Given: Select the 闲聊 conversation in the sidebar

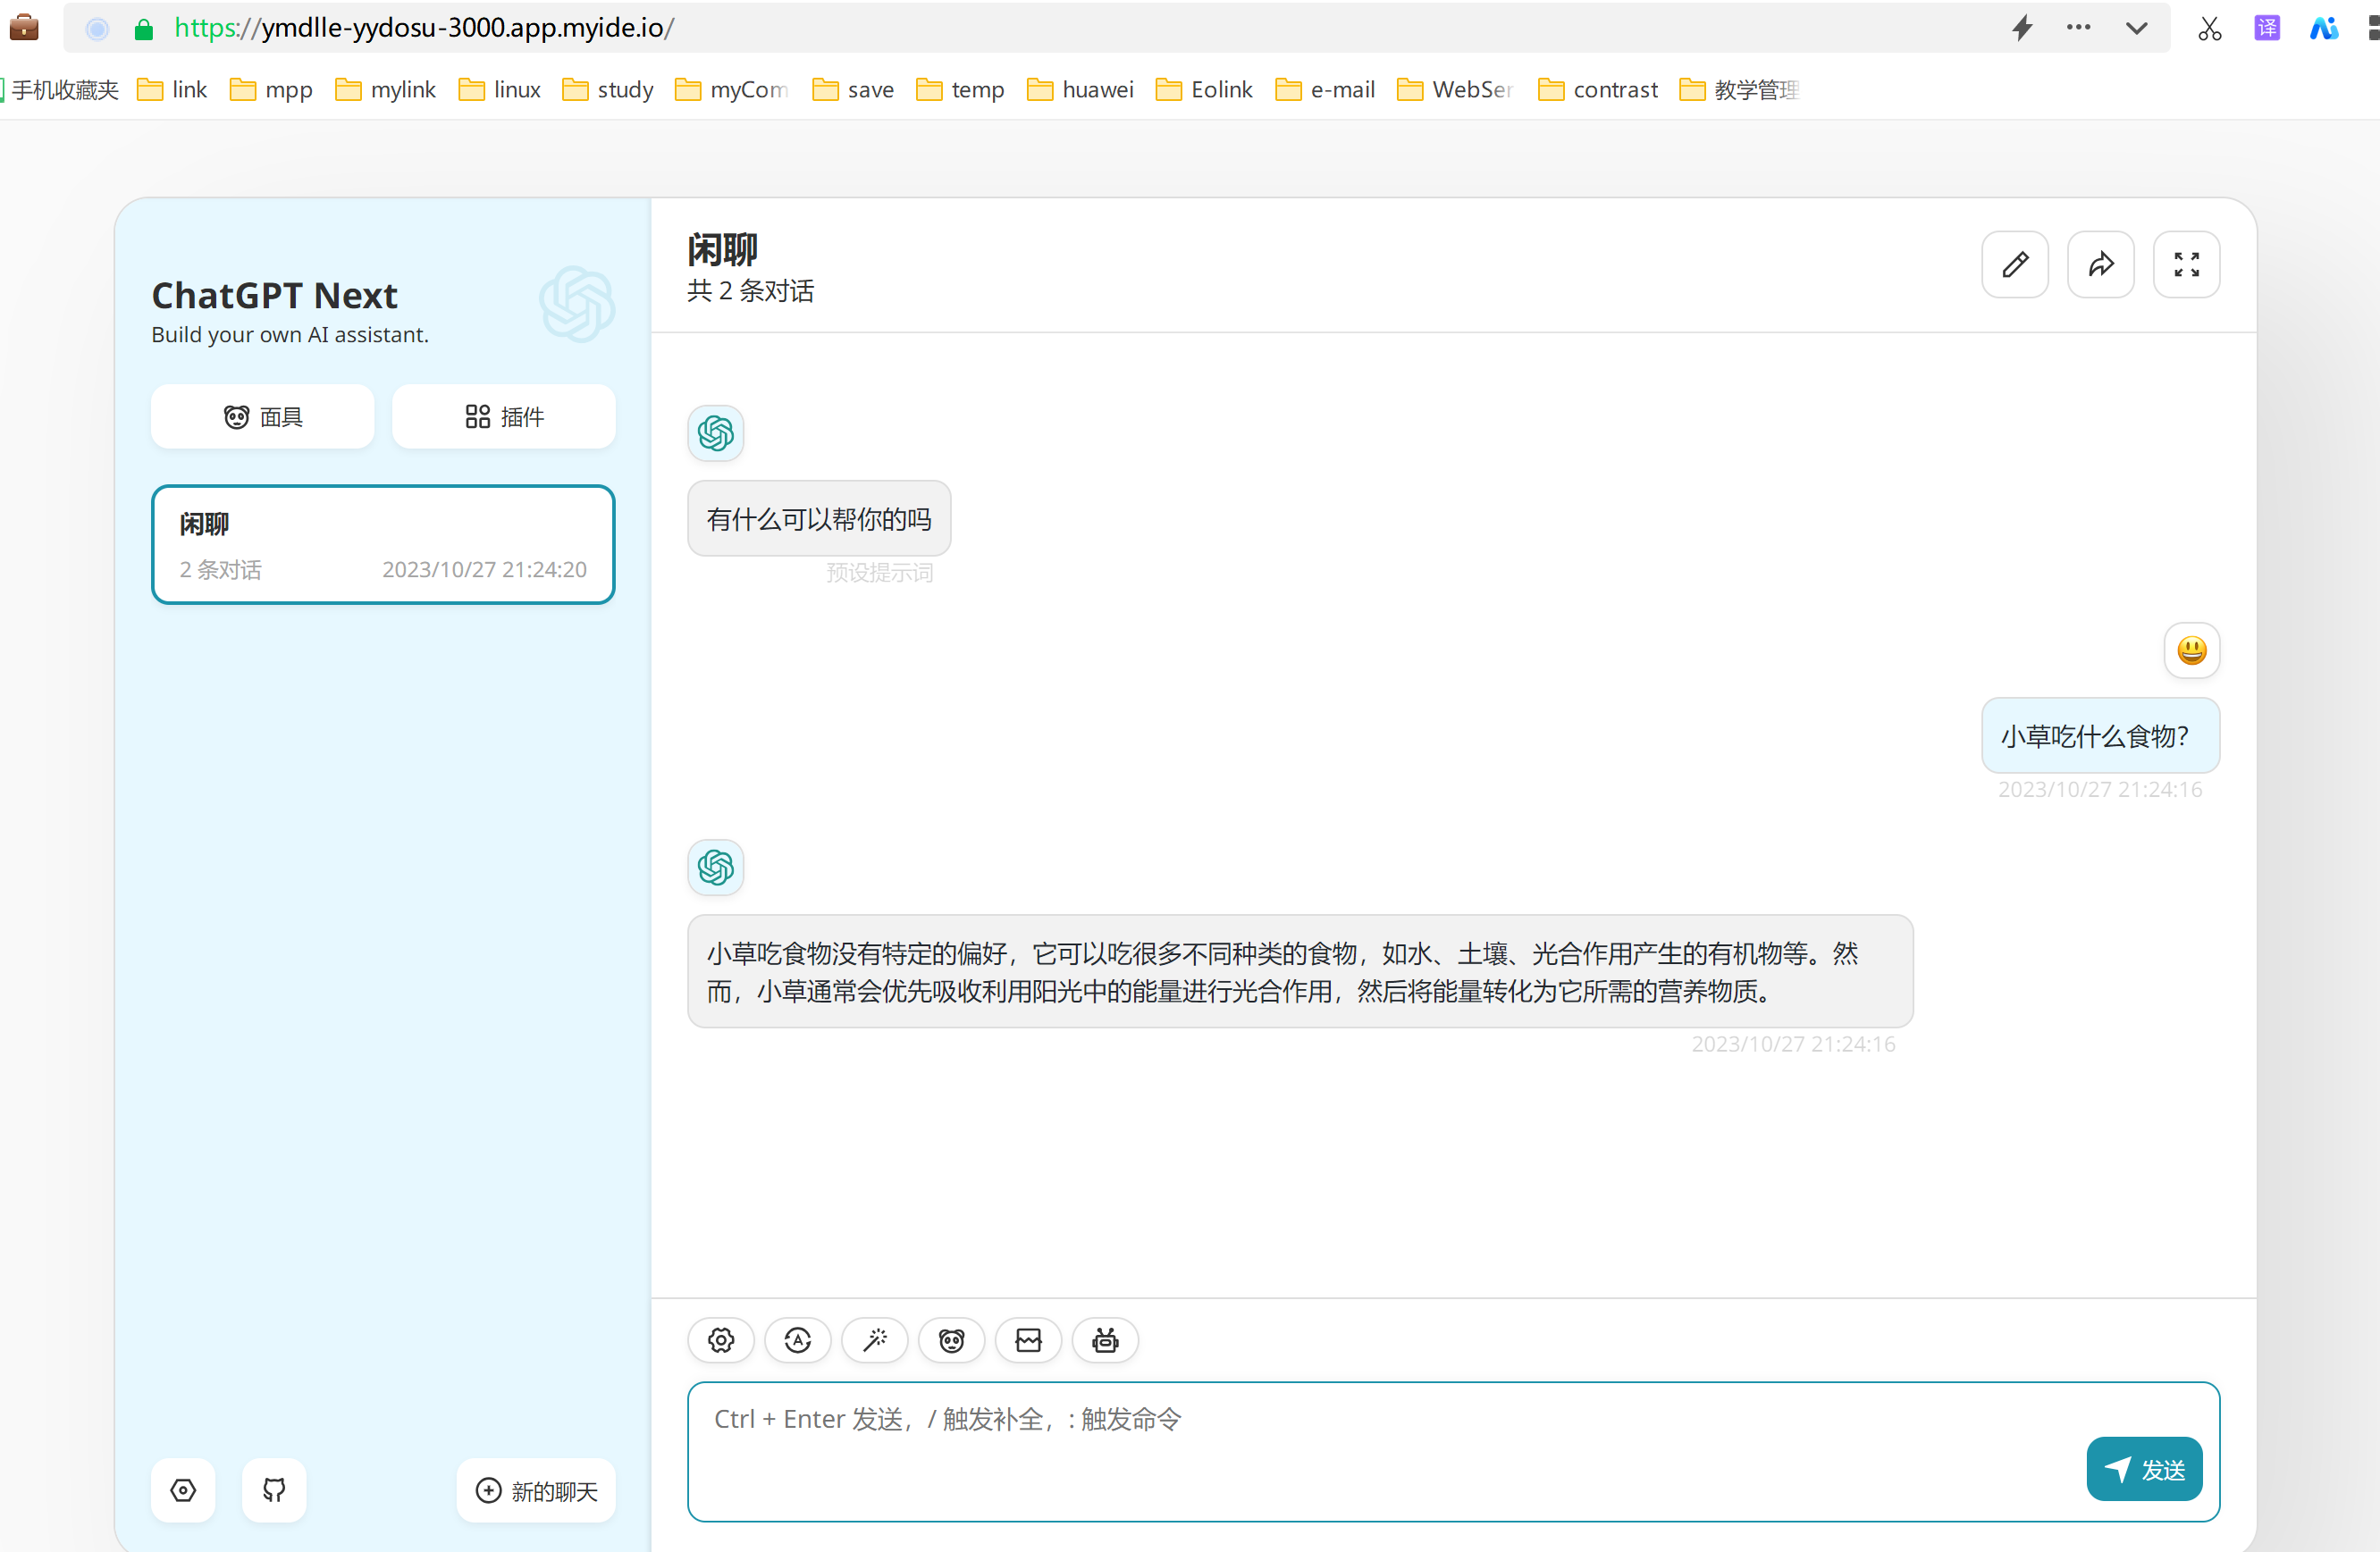Looking at the screenshot, I should 383,545.
